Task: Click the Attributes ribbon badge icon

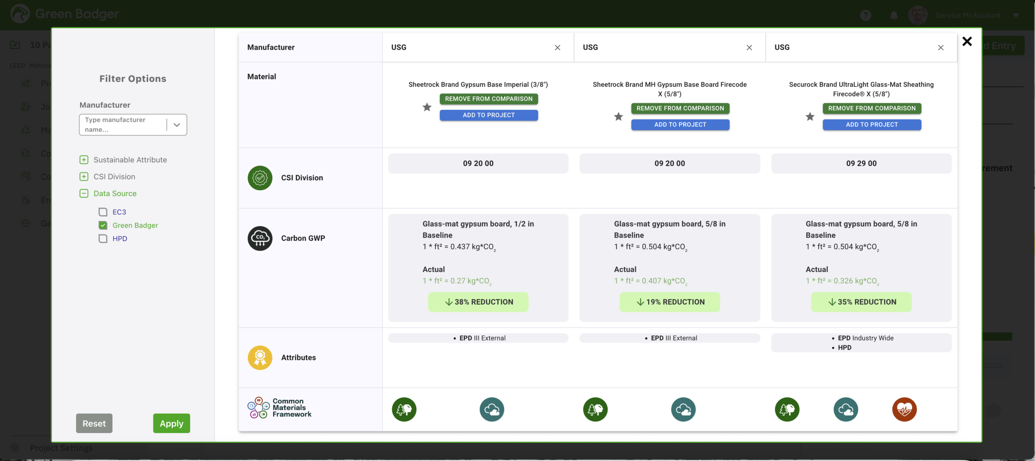Action: pyautogui.click(x=260, y=358)
